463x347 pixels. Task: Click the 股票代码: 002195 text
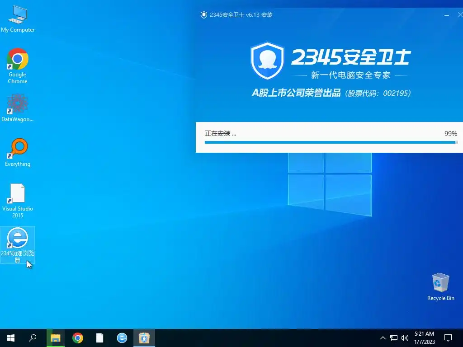click(x=378, y=93)
